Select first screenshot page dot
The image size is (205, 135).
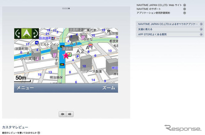(63, 9)
